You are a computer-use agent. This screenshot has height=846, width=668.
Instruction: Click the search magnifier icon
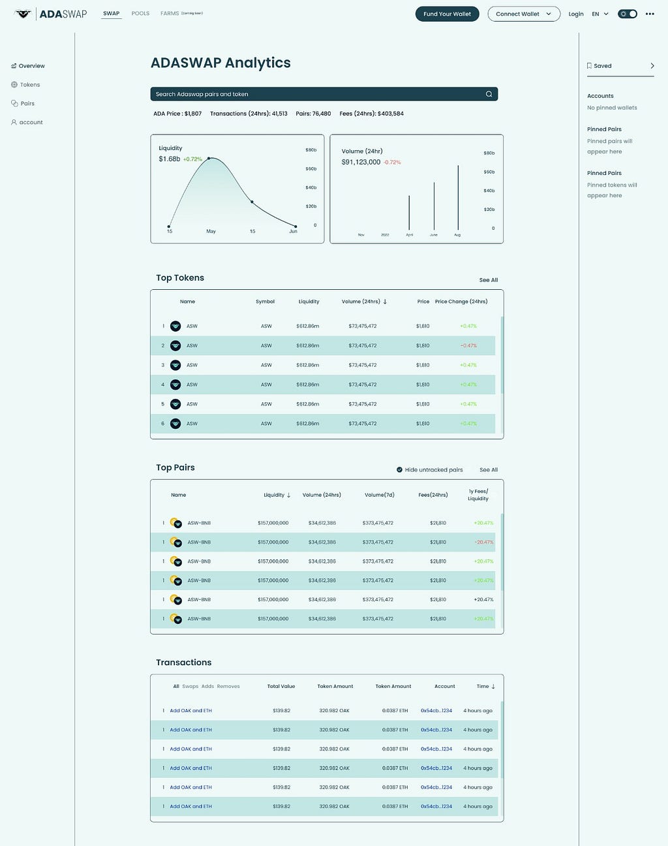489,94
